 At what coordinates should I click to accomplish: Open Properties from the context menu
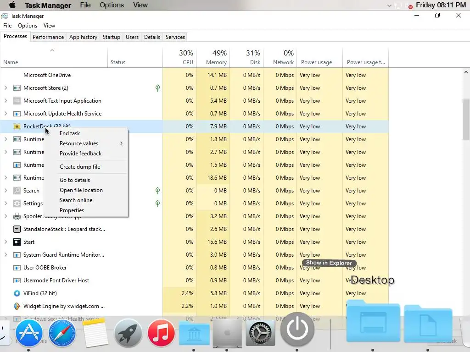click(x=86, y=210)
